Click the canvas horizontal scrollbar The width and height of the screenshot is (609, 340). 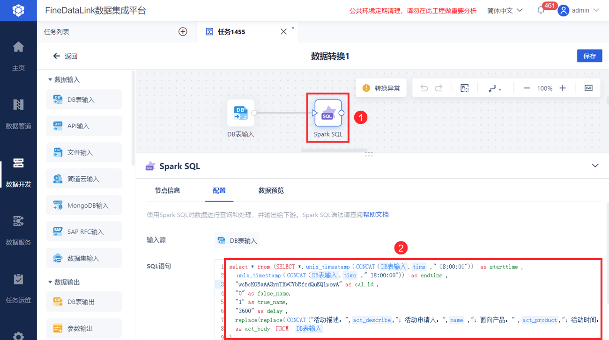334,150
